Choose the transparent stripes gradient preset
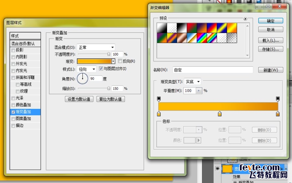 click(222, 38)
